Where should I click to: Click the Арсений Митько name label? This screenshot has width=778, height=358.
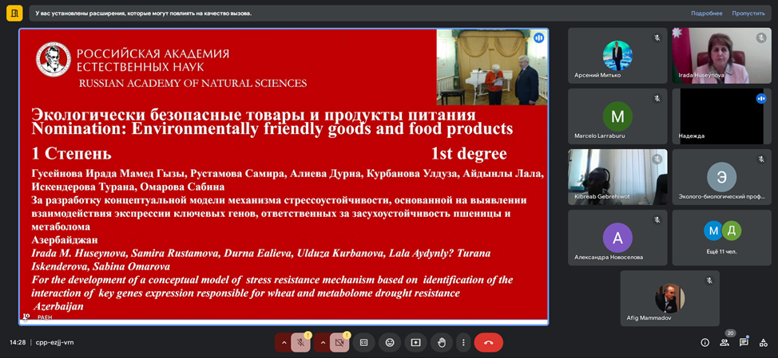(x=597, y=76)
